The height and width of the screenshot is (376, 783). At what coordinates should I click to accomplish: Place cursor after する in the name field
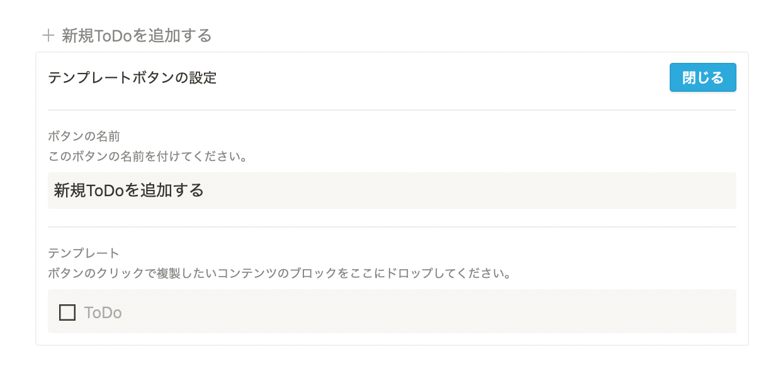click(205, 191)
